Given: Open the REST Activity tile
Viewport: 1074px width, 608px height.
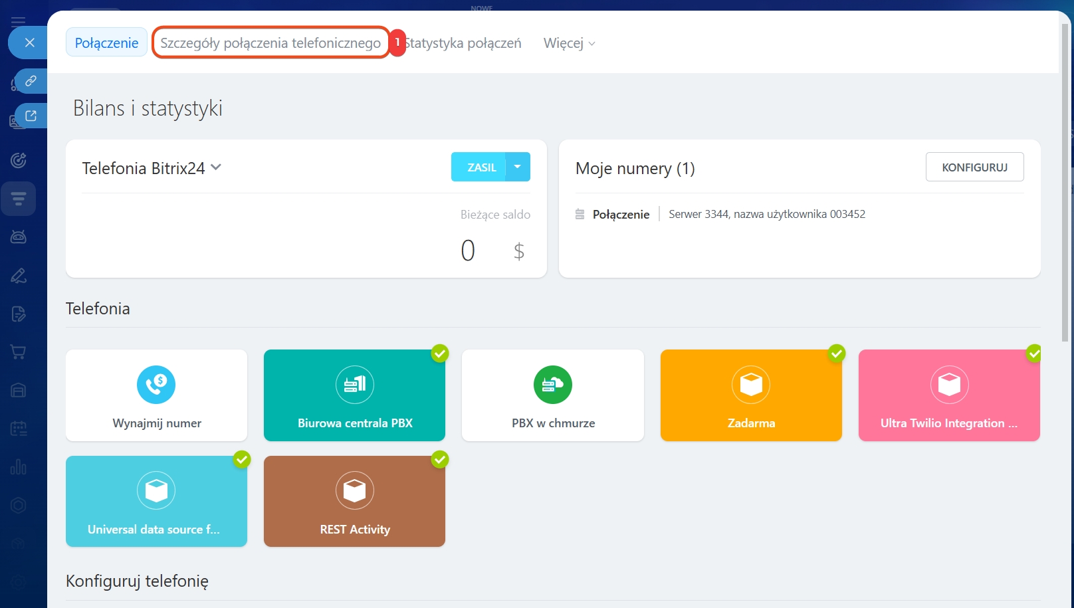Looking at the screenshot, I should [x=354, y=501].
